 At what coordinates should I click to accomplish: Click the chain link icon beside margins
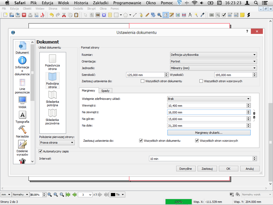(x=254, y=115)
